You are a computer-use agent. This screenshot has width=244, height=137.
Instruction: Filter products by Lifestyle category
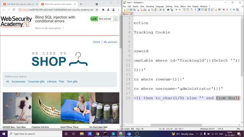click(52, 81)
